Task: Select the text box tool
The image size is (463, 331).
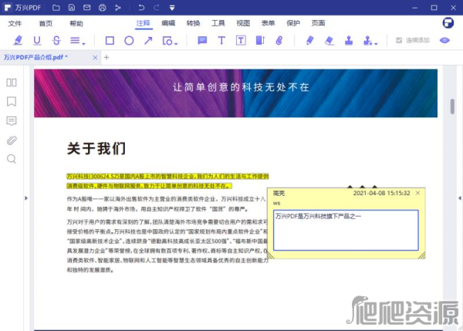Action: [x=241, y=40]
